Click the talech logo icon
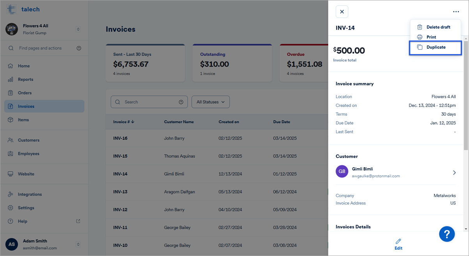This screenshot has height=256, width=469. (x=11, y=9)
